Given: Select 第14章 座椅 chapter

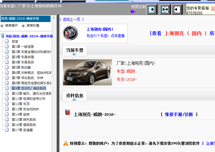Looking at the screenshot, I should (x=21, y=114).
